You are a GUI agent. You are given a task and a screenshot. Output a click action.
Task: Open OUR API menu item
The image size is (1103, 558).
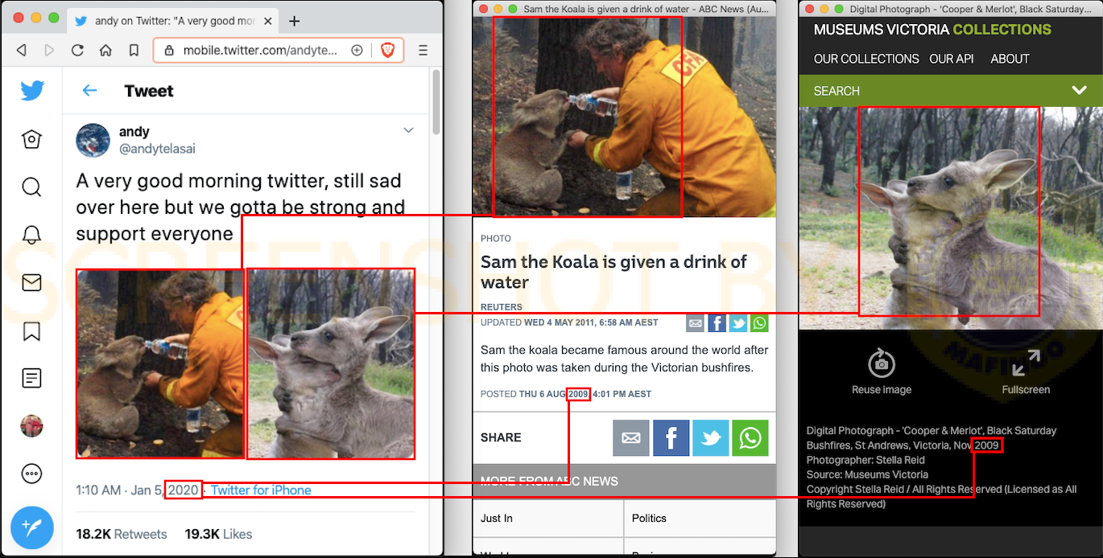click(952, 59)
